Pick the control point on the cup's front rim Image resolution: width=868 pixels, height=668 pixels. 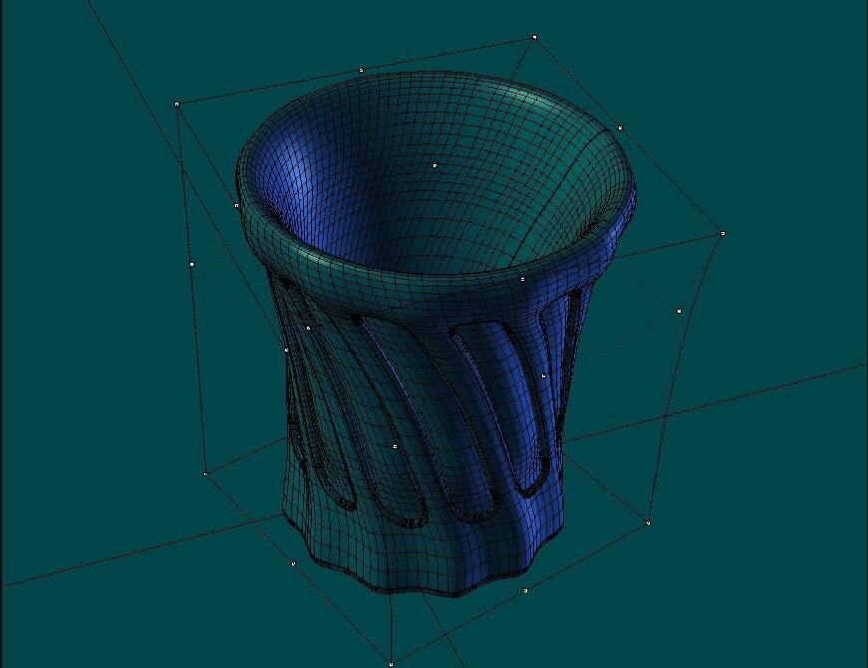[522, 280]
